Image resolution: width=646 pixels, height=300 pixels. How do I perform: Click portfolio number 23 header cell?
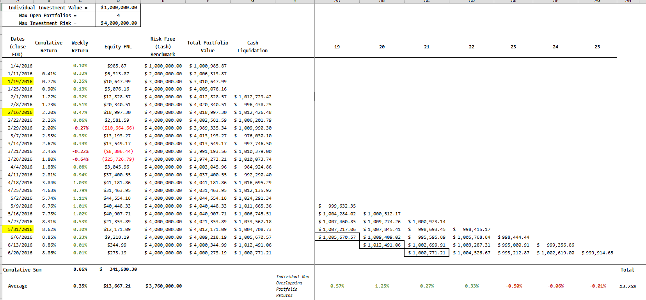(x=513, y=47)
